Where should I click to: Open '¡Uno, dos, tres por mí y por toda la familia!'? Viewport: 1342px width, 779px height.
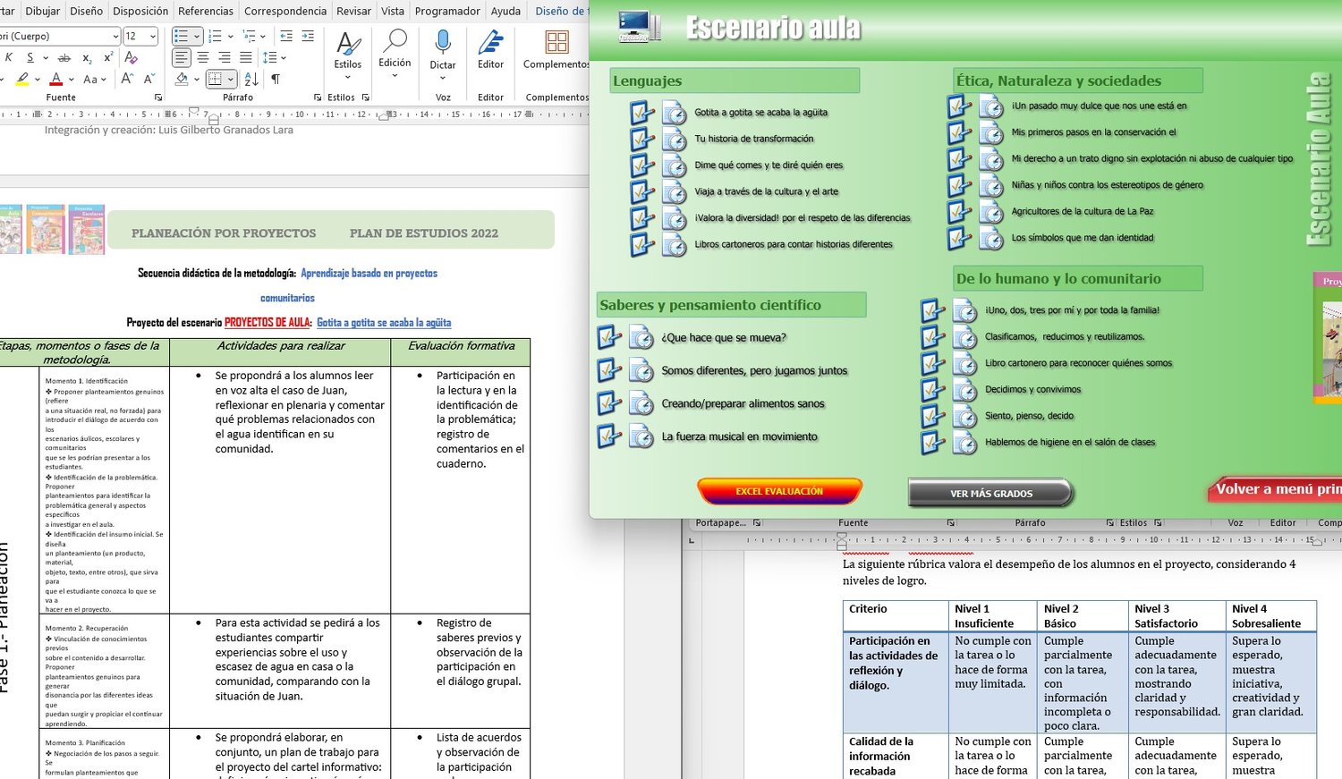[1072, 310]
